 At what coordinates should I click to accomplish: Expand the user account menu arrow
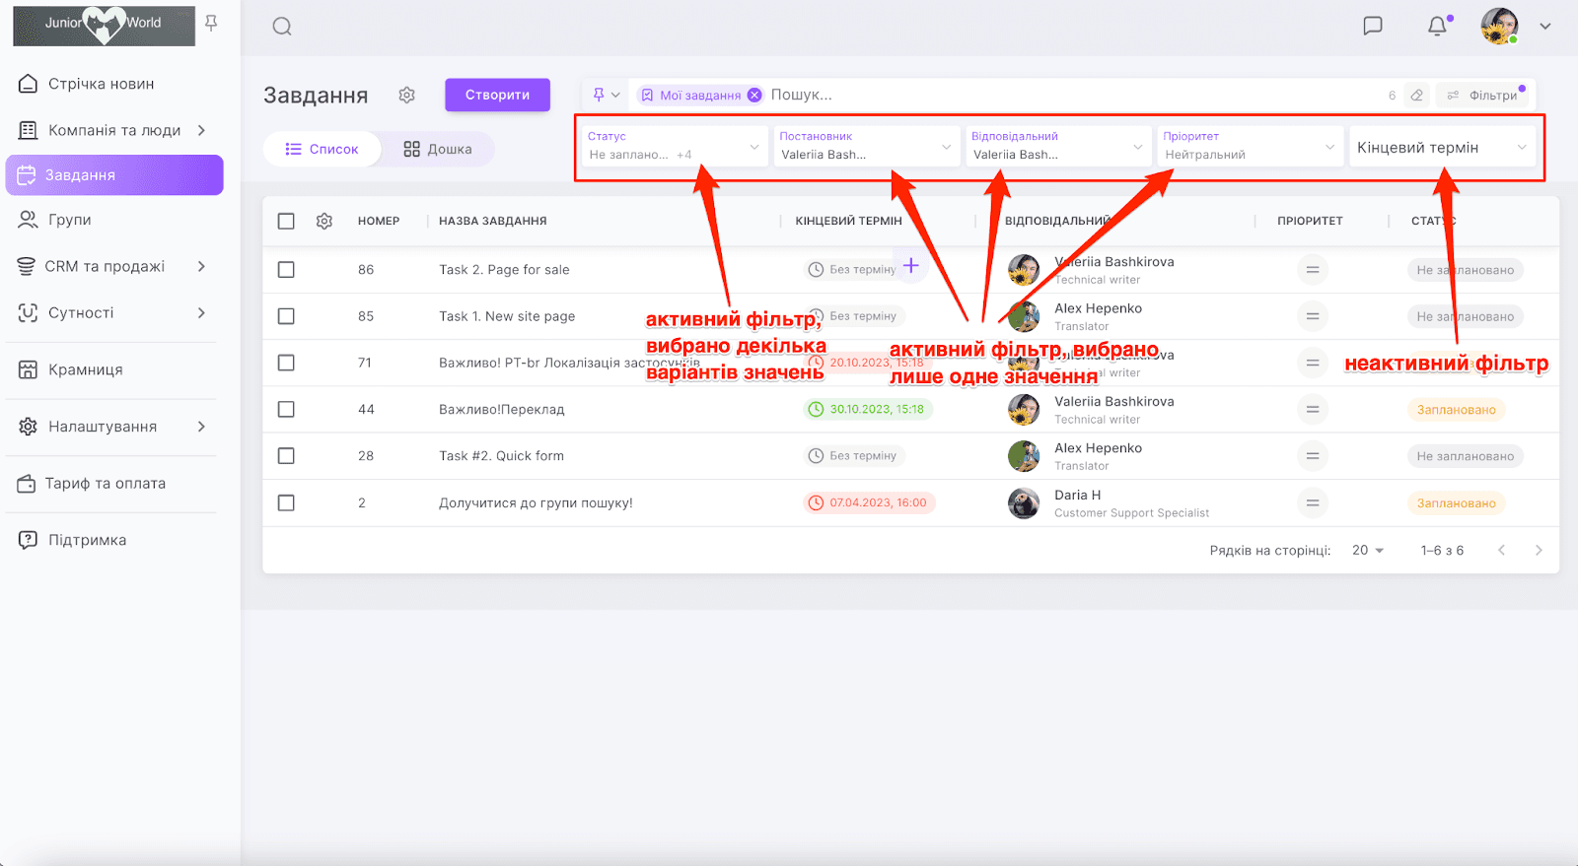pyautogui.click(x=1545, y=27)
